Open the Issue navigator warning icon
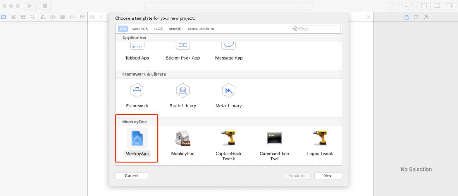The width and height of the screenshot is (458, 196). tap(43, 17)
